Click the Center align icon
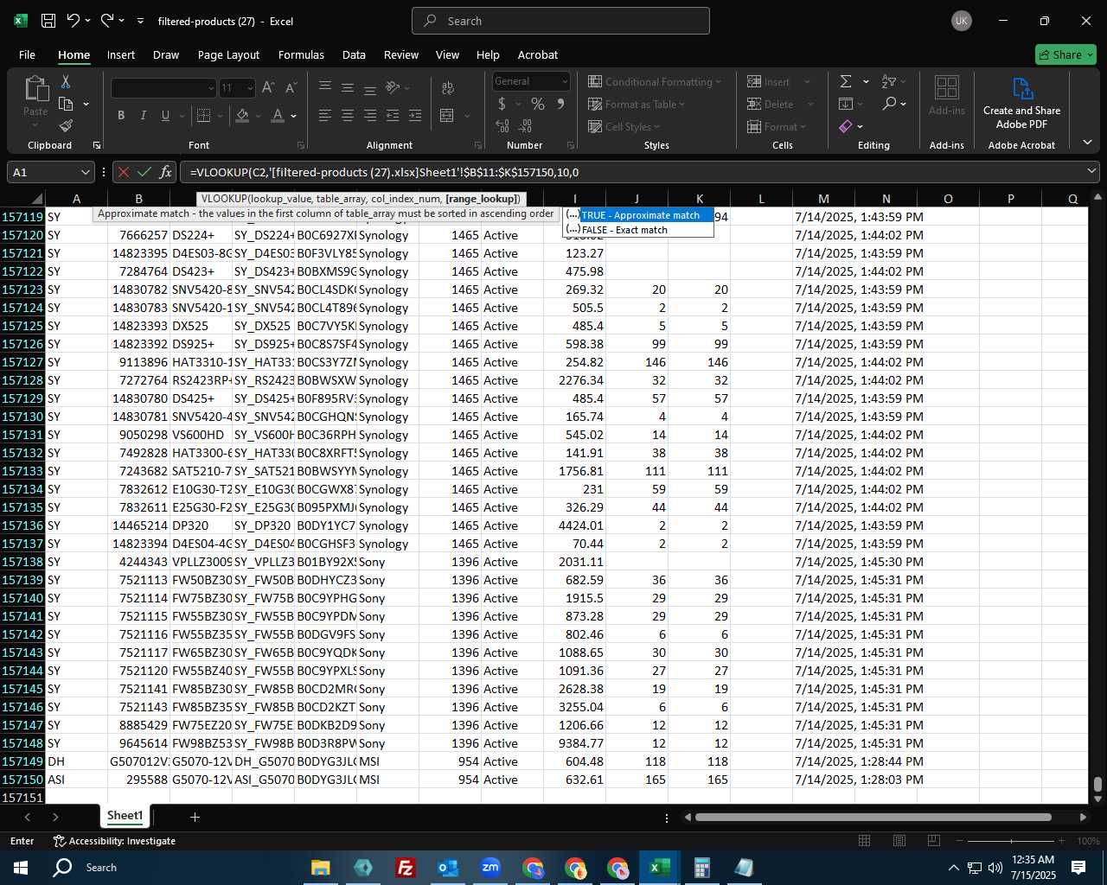The image size is (1107, 885). [348, 115]
